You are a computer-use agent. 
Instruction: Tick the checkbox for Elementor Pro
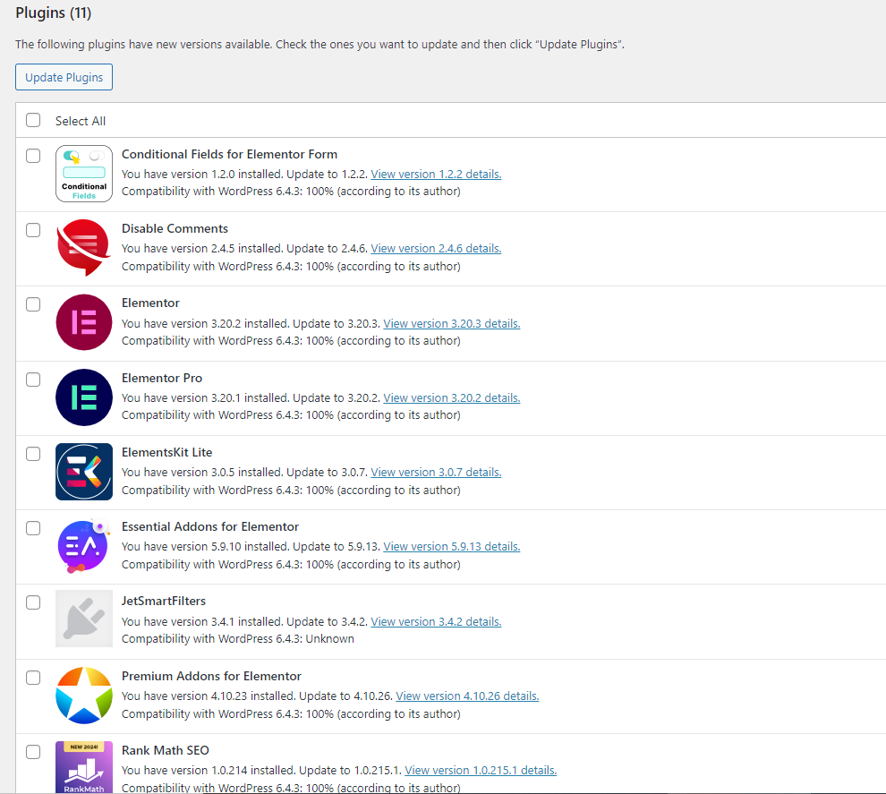[x=33, y=380]
